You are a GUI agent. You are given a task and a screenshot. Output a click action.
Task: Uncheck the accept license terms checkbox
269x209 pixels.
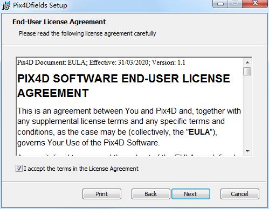(19, 169)
